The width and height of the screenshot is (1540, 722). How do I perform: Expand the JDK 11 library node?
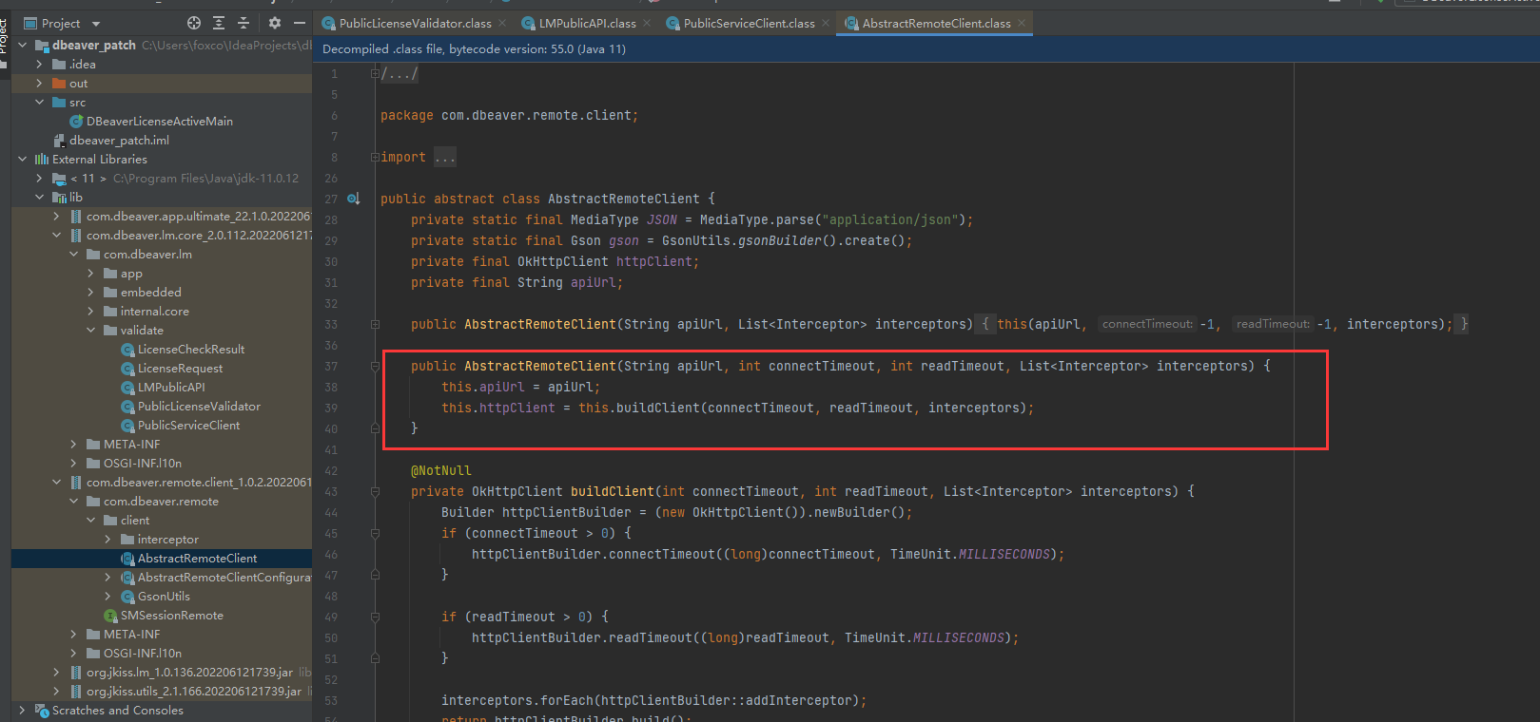[x=39, y=178]
